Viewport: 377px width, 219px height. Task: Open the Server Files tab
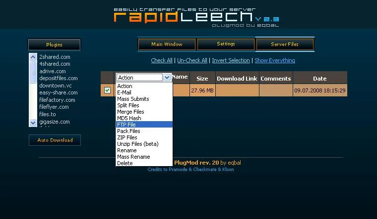[x=285, y=44]
